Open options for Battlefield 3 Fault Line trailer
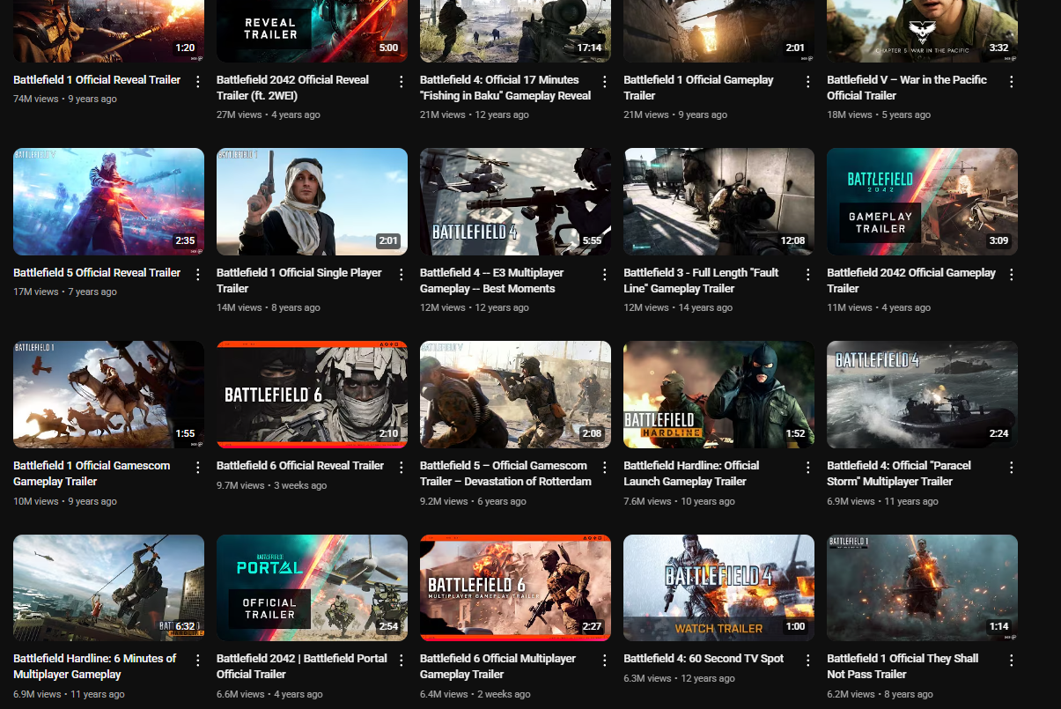 [x=808, y=274]
